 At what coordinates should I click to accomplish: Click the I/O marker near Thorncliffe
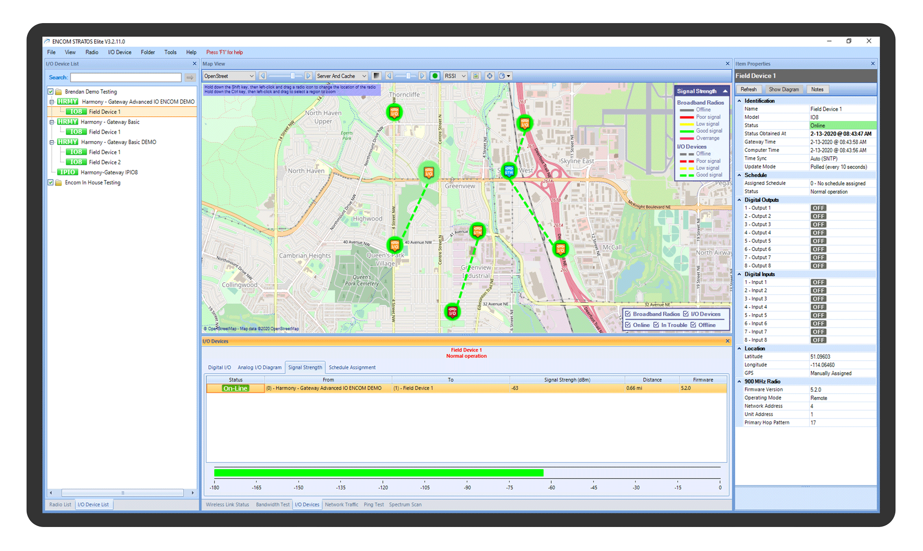(395, 112)
